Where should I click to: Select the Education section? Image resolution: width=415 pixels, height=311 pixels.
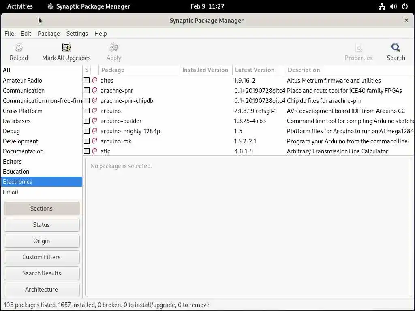[x=42, y=172]
